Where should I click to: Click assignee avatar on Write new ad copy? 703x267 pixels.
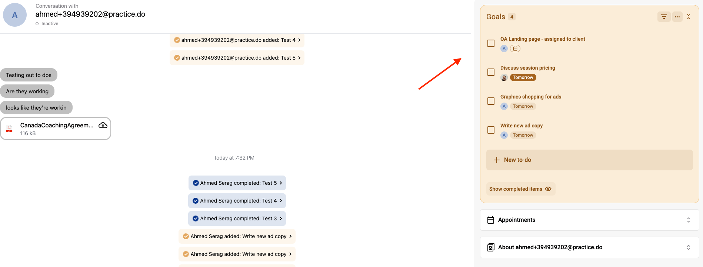click(x=504, y=135)
